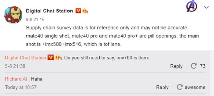Click the main post text about mate40
214x96 pixels.
click(x=112, y=36)
